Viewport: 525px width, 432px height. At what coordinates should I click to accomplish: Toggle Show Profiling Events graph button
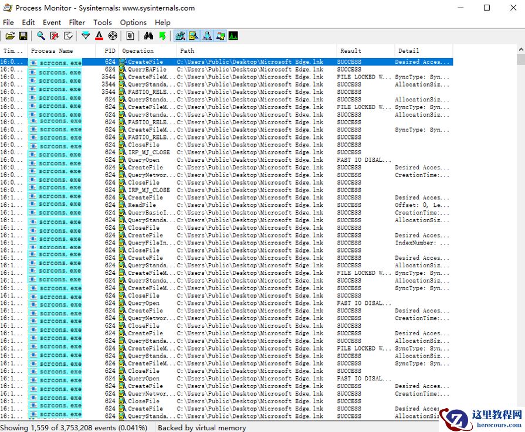coord(233,36)
